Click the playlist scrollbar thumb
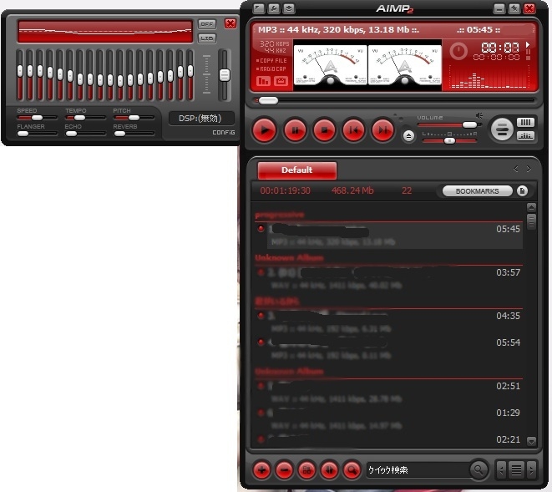Viewport: 552px width, 492px height. 531,221
